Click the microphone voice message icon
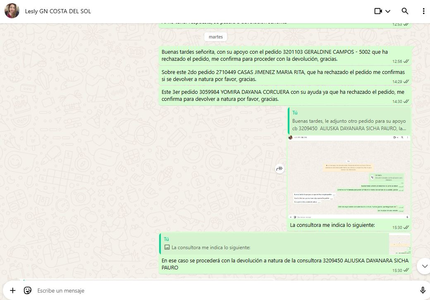Image resolution: width=430 pixels, height=300 pixels. [423, 290]
